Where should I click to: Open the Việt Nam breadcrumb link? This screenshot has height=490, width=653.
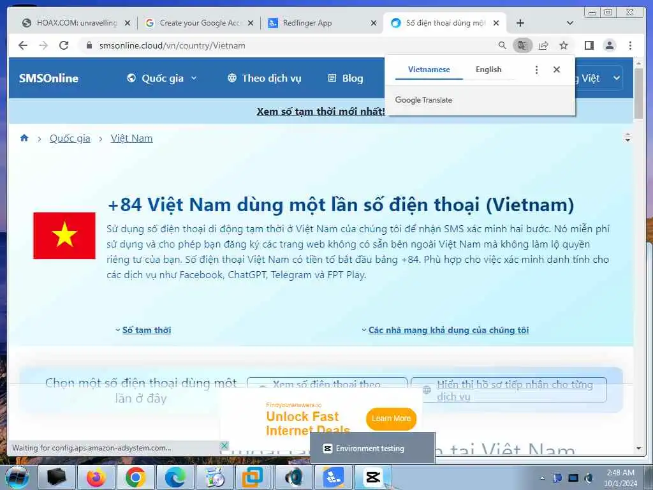(131, 138)
